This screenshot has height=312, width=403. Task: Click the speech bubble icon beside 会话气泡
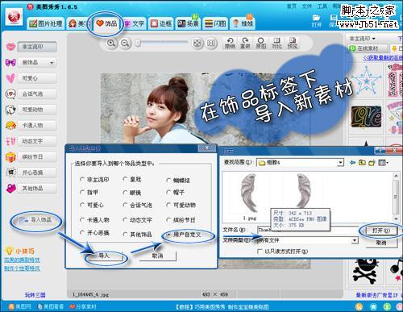point(10,94)
